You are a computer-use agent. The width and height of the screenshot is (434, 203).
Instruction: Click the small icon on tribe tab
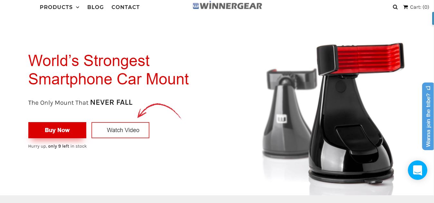pyautogui.click(x=428, y=88)
